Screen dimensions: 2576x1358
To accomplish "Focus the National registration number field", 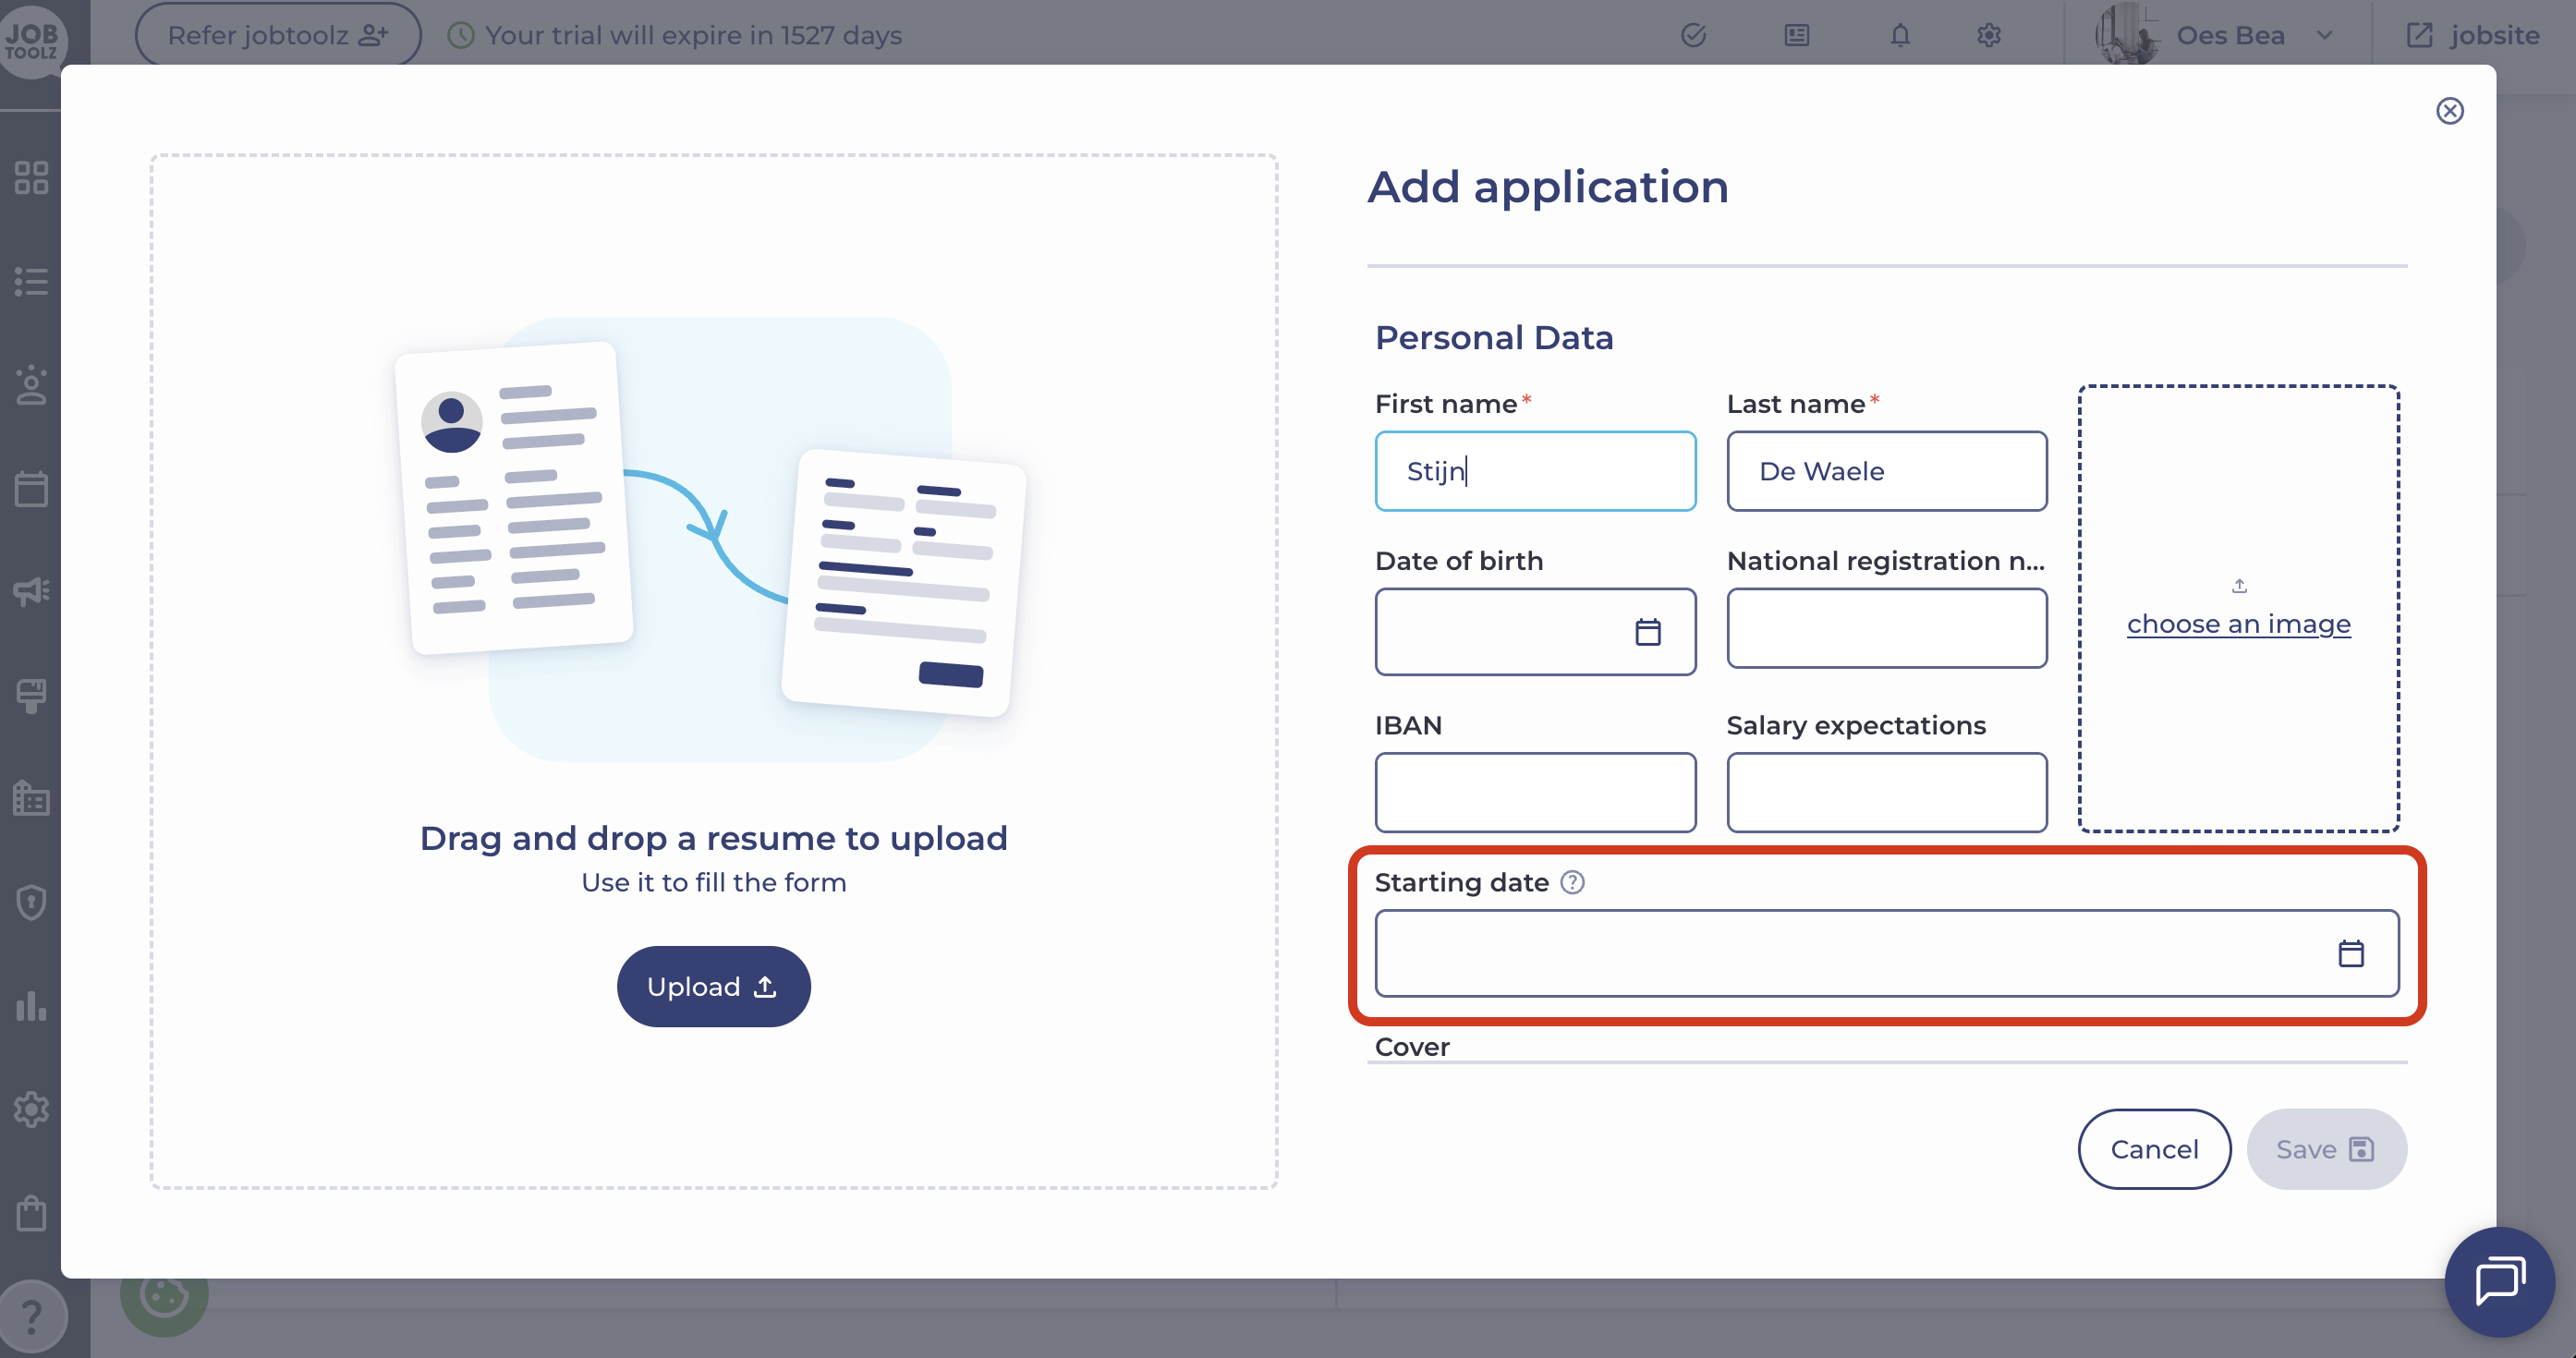I will pos(1886,628).
